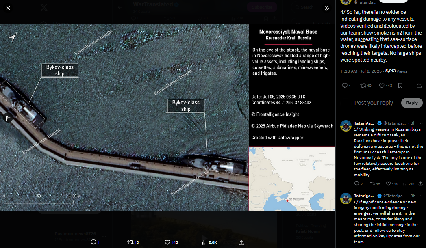Open the 3h timestamp on the 5/ post
This screenshot has height=248, width=426.
coord(413,123)
